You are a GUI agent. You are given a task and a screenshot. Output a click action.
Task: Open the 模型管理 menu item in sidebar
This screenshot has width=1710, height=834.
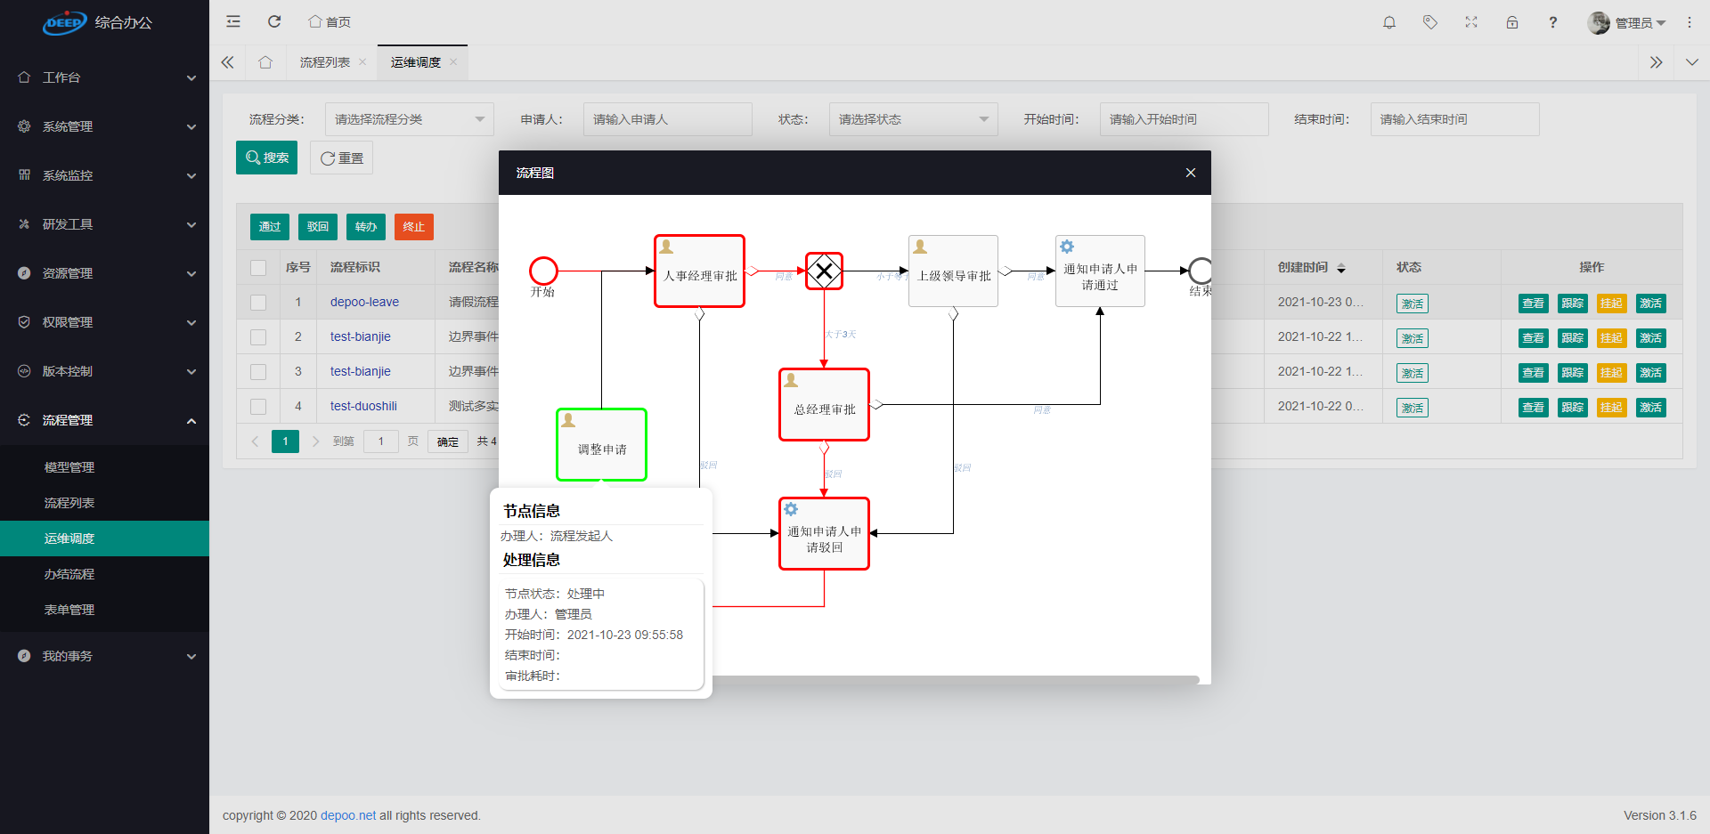(69, 466)
